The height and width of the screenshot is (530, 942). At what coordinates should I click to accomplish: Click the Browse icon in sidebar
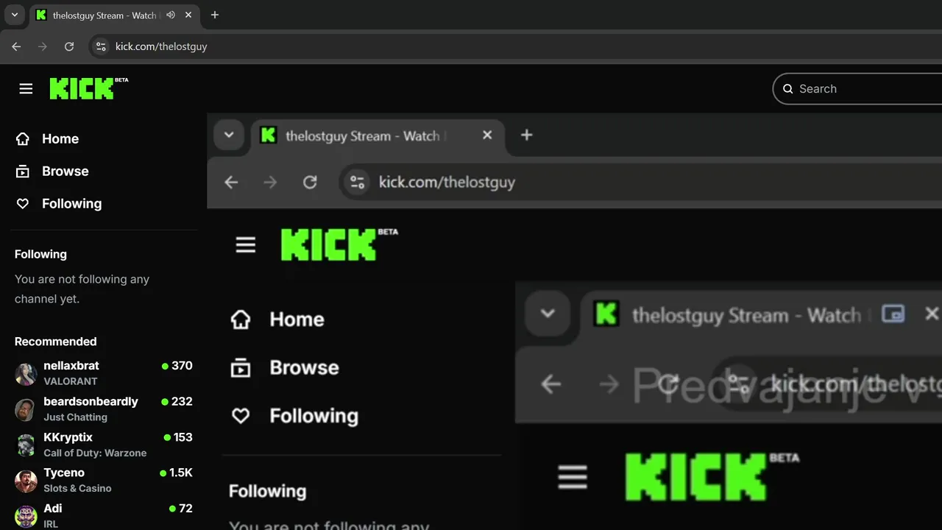(23, 172)
